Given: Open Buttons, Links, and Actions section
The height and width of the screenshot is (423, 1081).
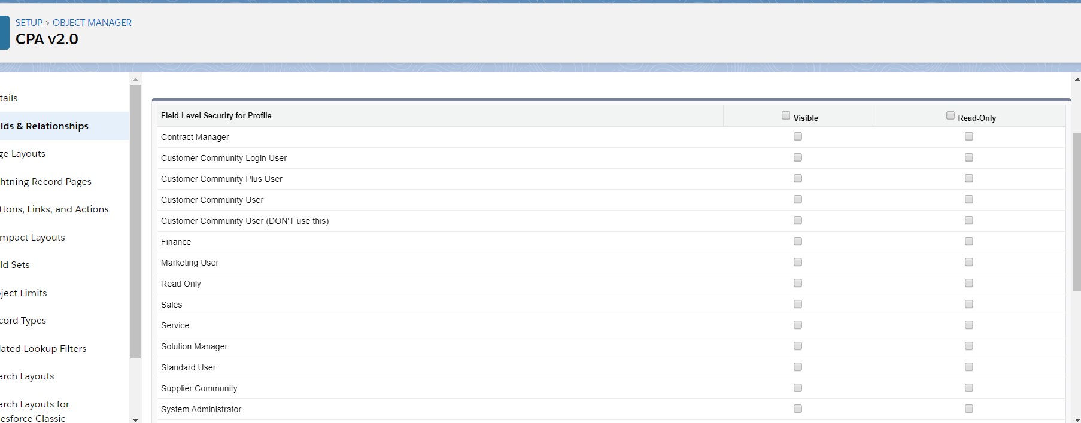Looking at the screenshot, I should [54, 209].
